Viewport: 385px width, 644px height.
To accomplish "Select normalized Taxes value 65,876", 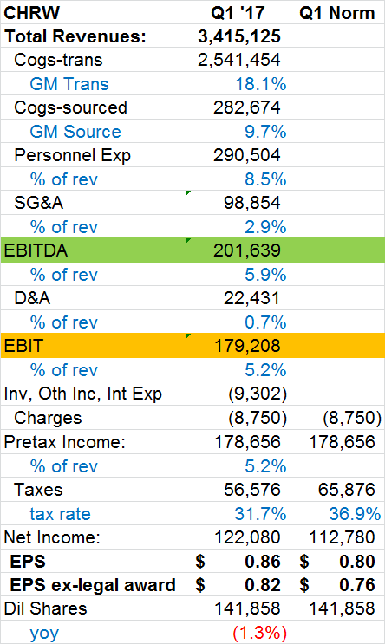I will pyautogui.click(x=346, y=490).
